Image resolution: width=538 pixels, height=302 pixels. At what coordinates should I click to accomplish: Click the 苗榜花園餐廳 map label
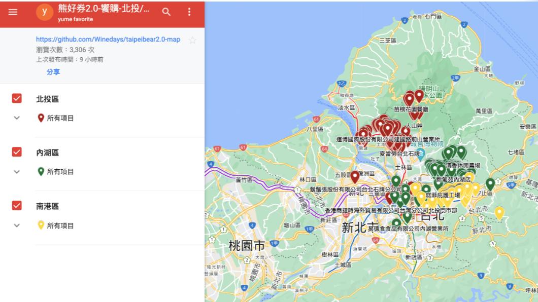[x=411, y=109]
